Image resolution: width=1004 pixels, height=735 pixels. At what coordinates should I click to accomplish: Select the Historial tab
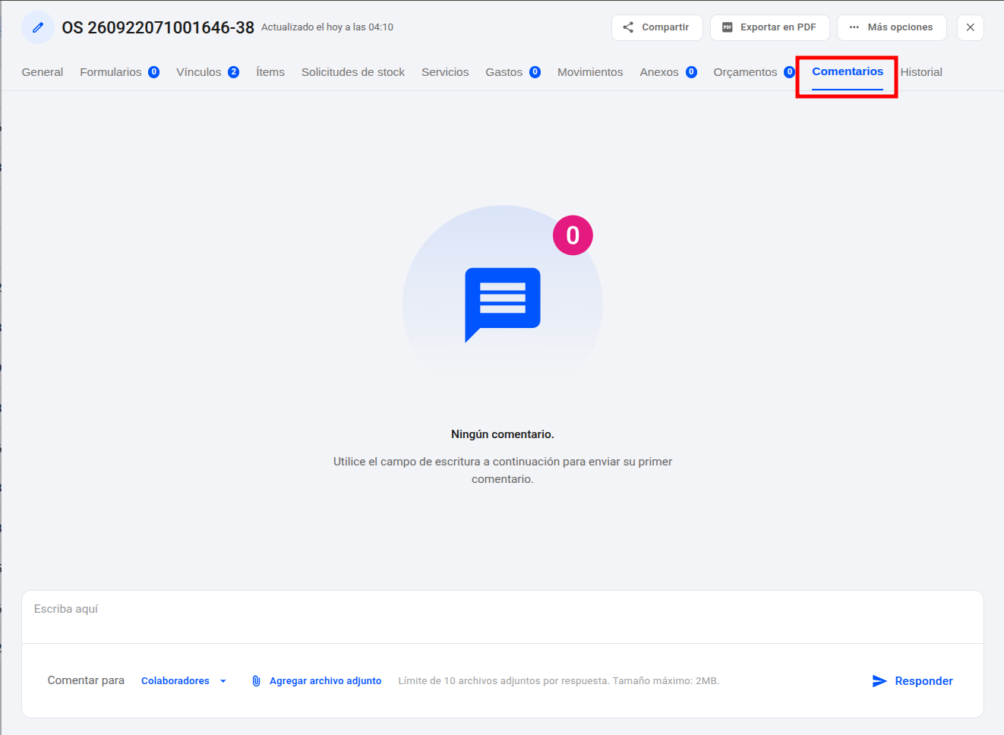pos(921,72)
